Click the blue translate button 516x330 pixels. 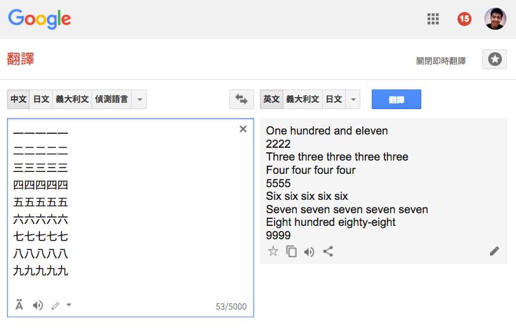click(397, 99)
